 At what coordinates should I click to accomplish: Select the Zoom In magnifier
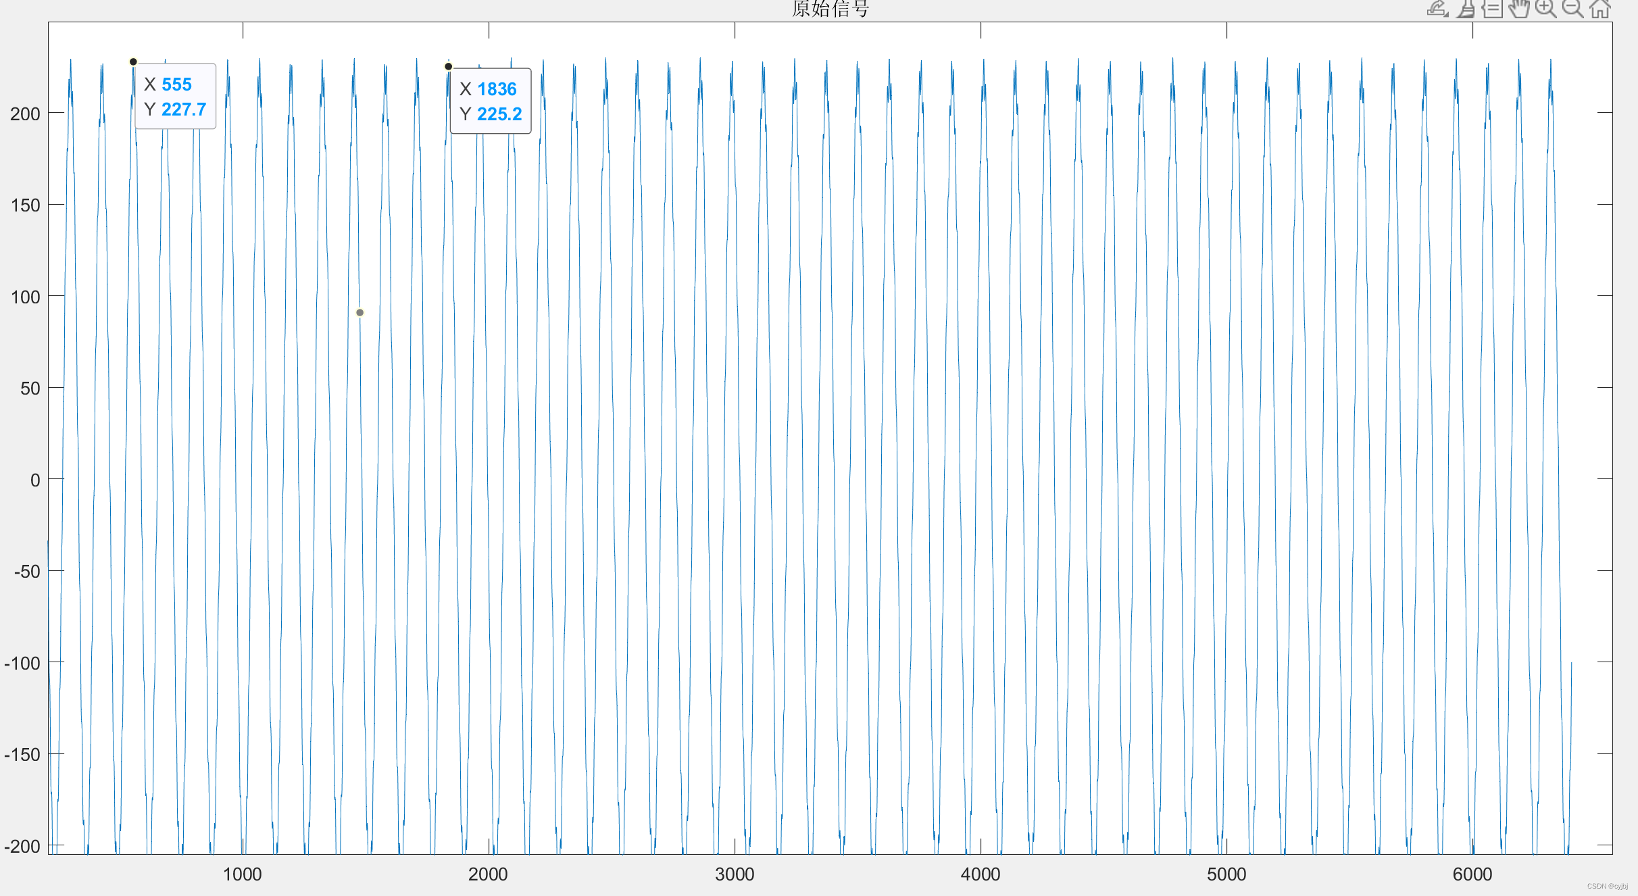[x=1545, y=9]
